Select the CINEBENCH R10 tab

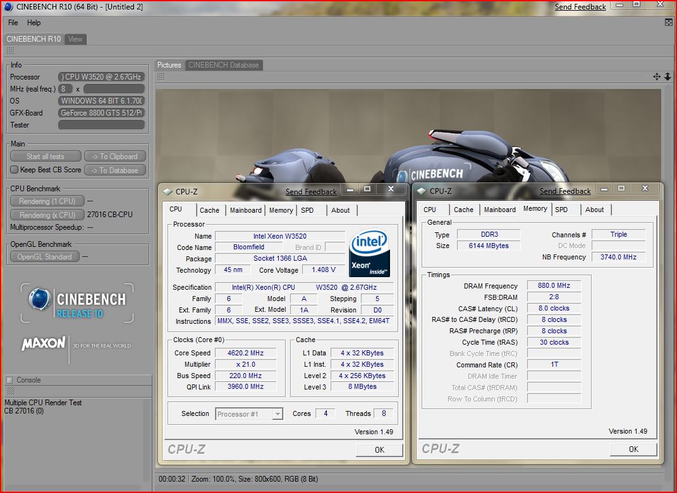[34, 39]
